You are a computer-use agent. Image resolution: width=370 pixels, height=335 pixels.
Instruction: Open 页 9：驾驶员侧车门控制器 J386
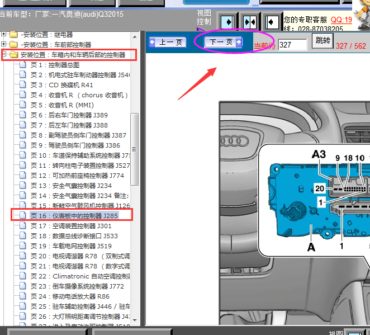pyautogui.click(x=75, y=145)
